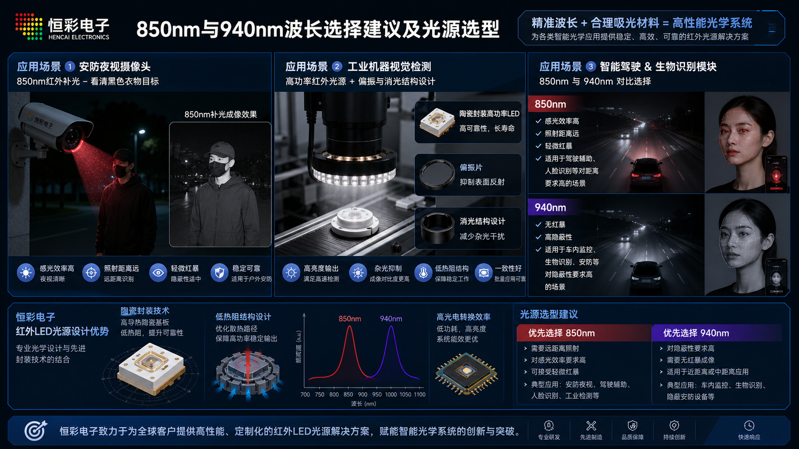The image size is (799, 449).
Task: Click the checkmark beside 适用于车内监控
Action: tap(538, 250)
